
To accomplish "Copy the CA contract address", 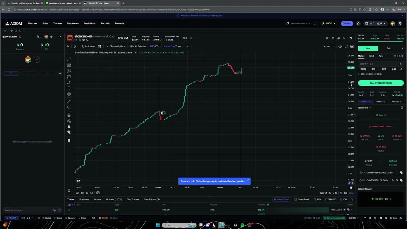I will click(401, 173).
